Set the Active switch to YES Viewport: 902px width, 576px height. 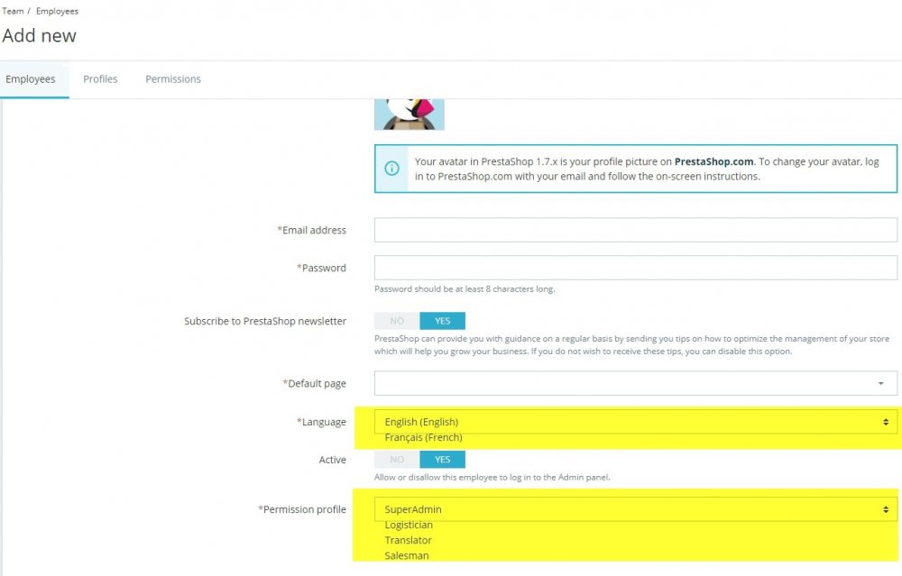tap(442, 459)
